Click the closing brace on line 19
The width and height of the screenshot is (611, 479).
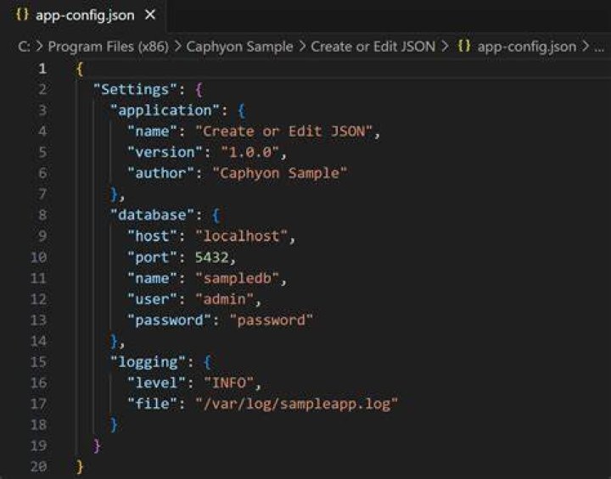pyautogui.click(x=97, y=445)
